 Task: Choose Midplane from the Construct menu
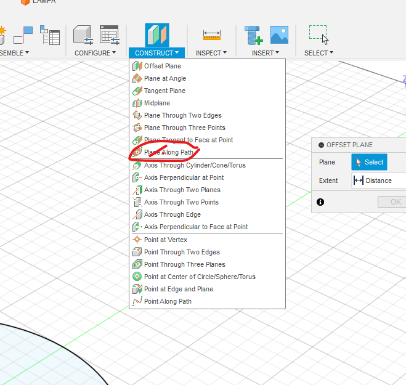[x=156, y=103]
